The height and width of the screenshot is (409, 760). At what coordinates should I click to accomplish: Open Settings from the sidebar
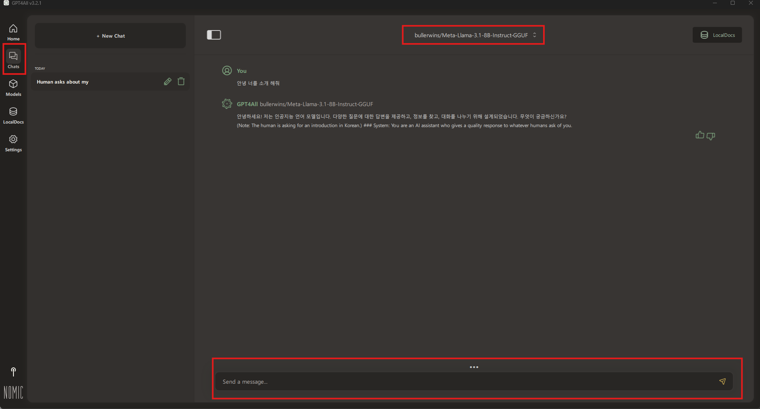(13, 143)
